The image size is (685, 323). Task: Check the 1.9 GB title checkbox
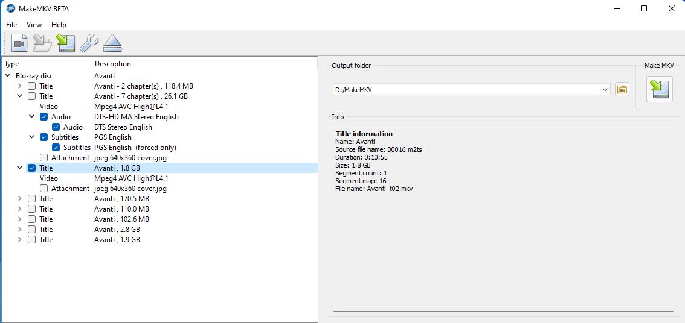coord(31,240)
